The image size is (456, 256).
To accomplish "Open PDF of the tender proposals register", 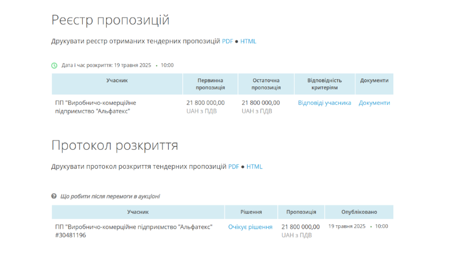I will 227,41.
